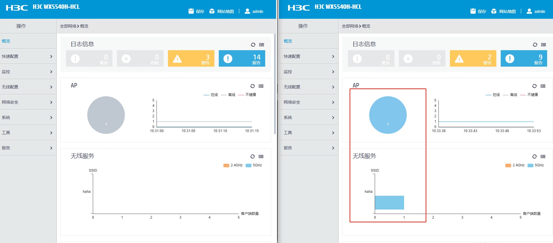Screen dimensions: 553x243
Task: Toggle 不健康 legend in the left window's AP chart
Action: coord(247,95)
